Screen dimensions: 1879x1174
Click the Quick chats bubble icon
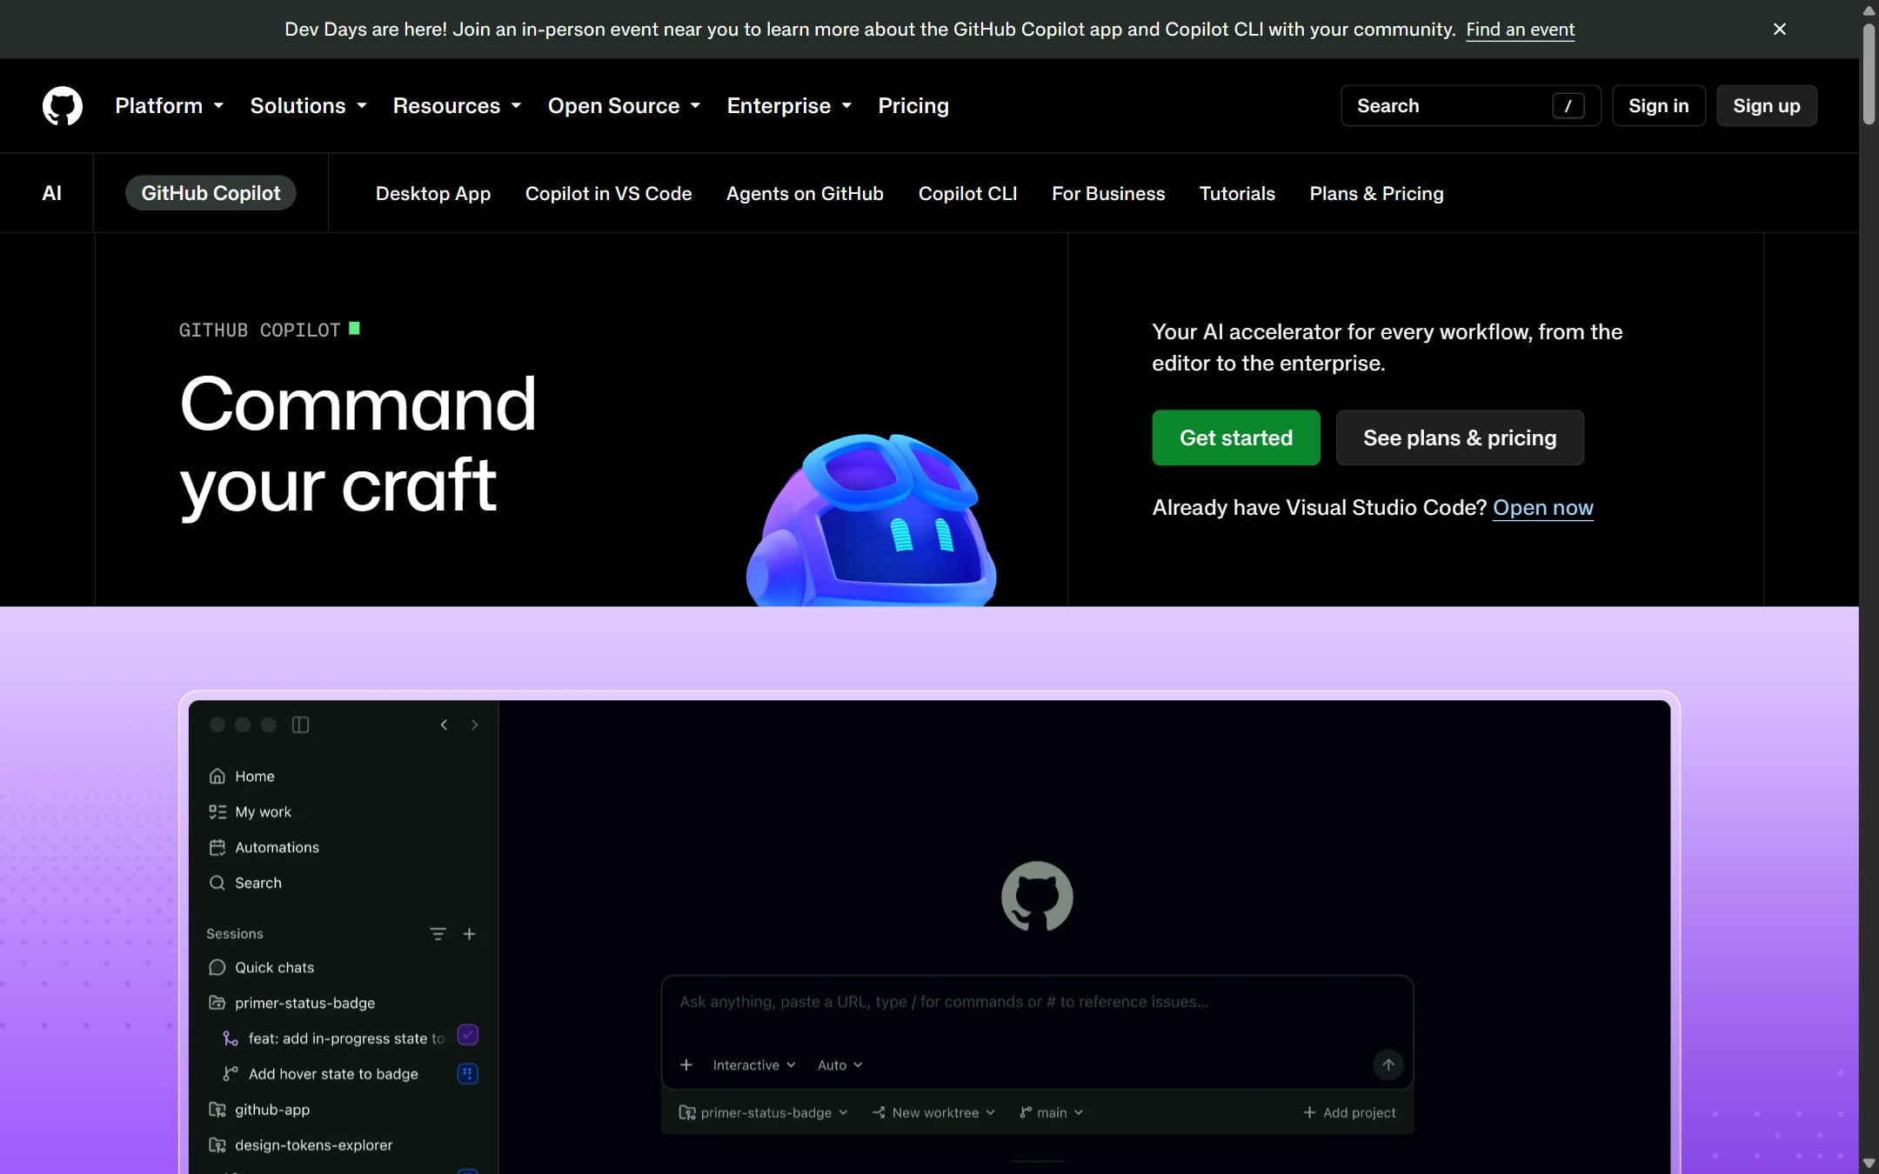point(217,967)
